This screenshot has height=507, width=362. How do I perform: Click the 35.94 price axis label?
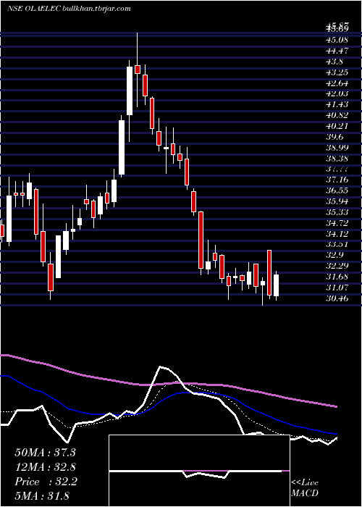tap(338, 201)
